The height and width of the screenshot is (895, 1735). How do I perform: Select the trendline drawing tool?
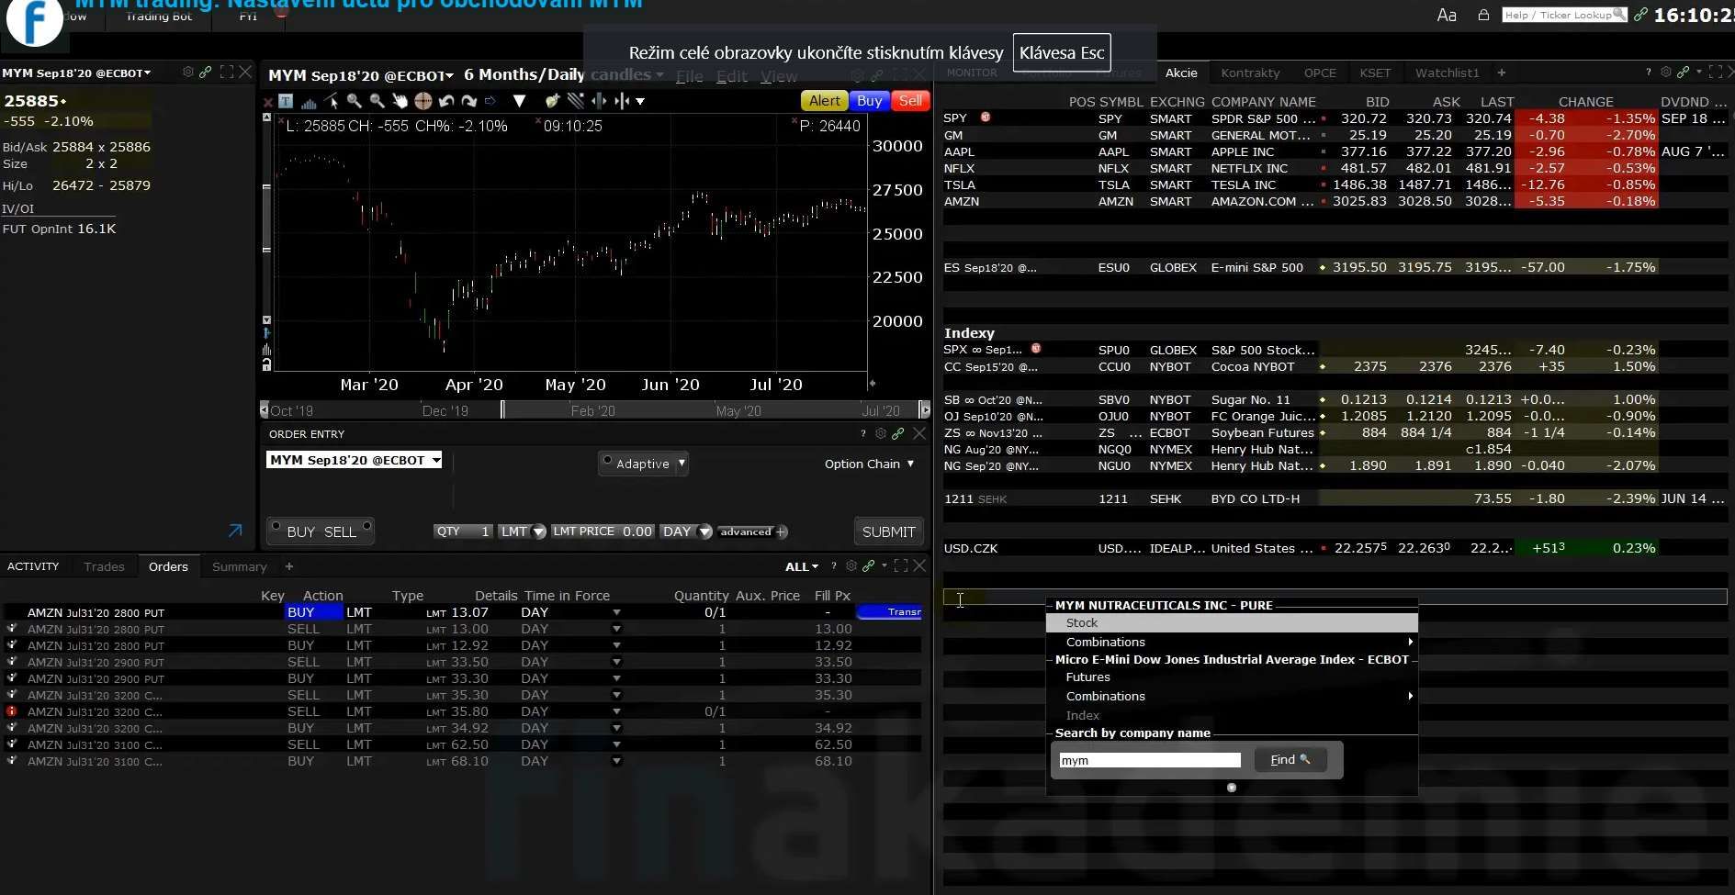(331, 101)
